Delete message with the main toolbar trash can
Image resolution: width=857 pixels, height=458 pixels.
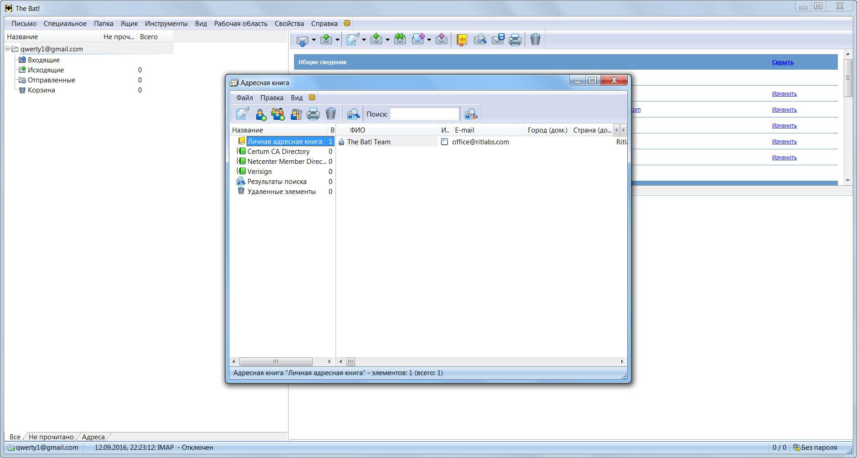point(535,40)
